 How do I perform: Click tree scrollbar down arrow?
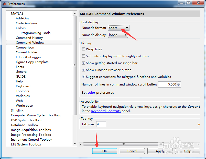(75, 144)
